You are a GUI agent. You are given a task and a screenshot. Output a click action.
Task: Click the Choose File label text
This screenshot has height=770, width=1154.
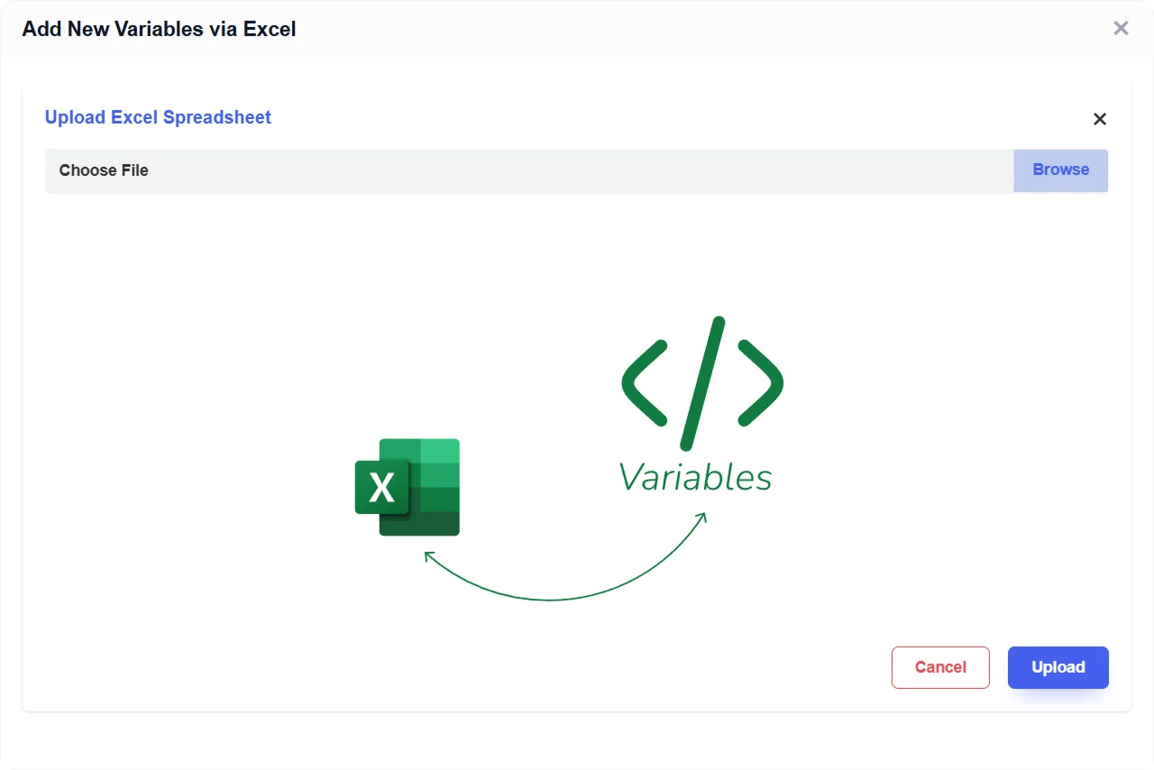104,170
